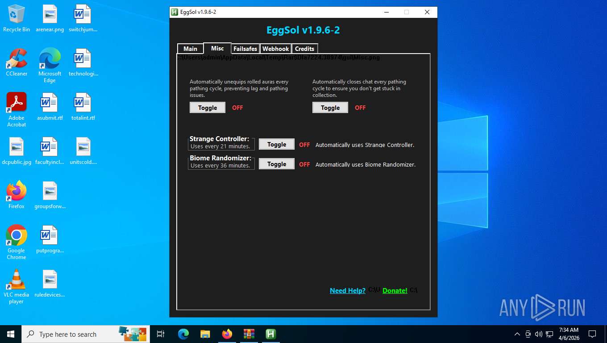607x343 pixels.
Task: Select the facultyincl... Word document icon
Action: pos(50,151)
